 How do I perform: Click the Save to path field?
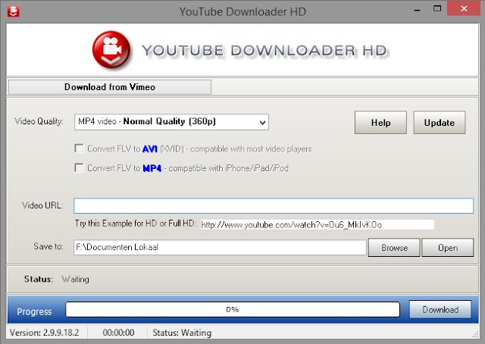220,247
